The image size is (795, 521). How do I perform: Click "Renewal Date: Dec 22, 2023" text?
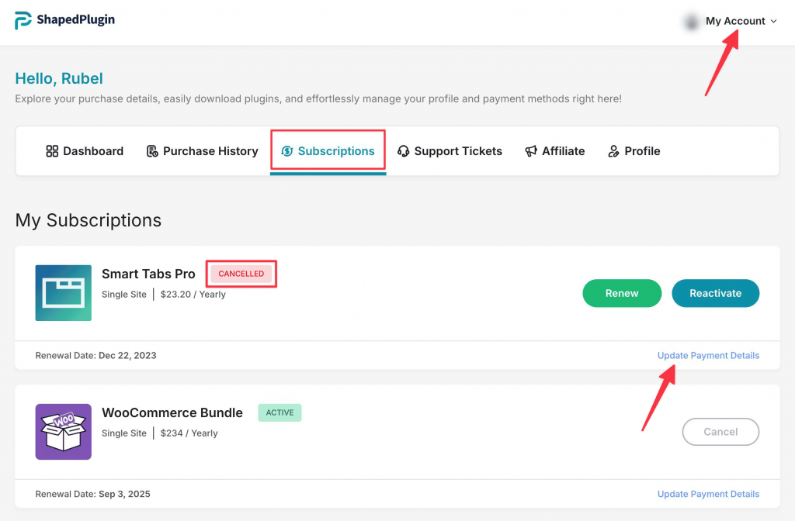point(95,355)
